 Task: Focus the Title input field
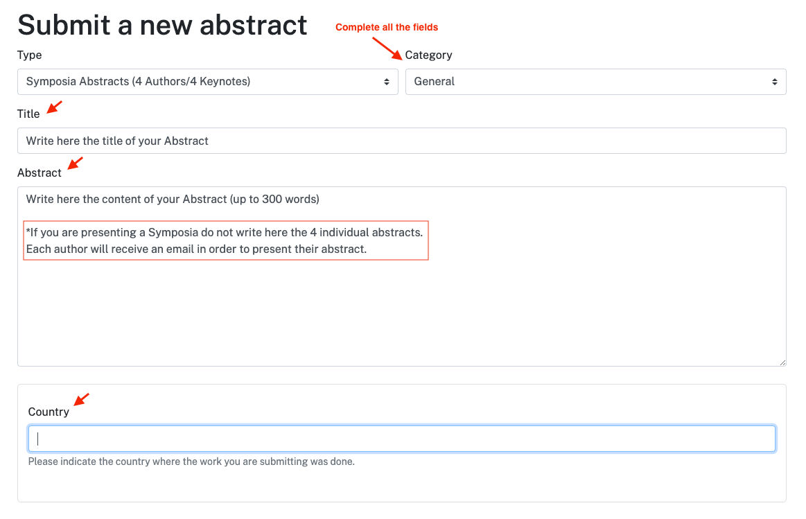click(402, 141)
